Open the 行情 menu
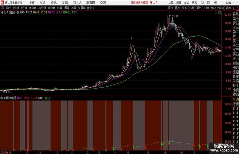This screenshot has height=154, width=239. point(31,3)
